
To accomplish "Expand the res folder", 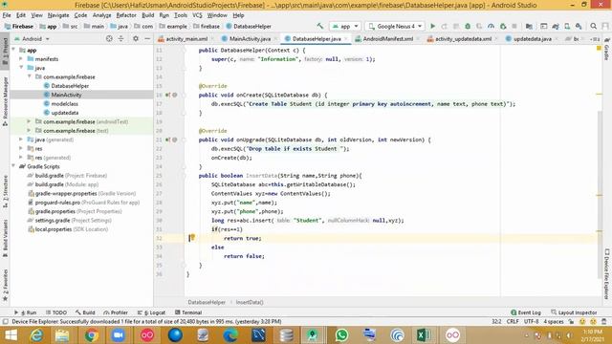I will click(x=21, y=149).
